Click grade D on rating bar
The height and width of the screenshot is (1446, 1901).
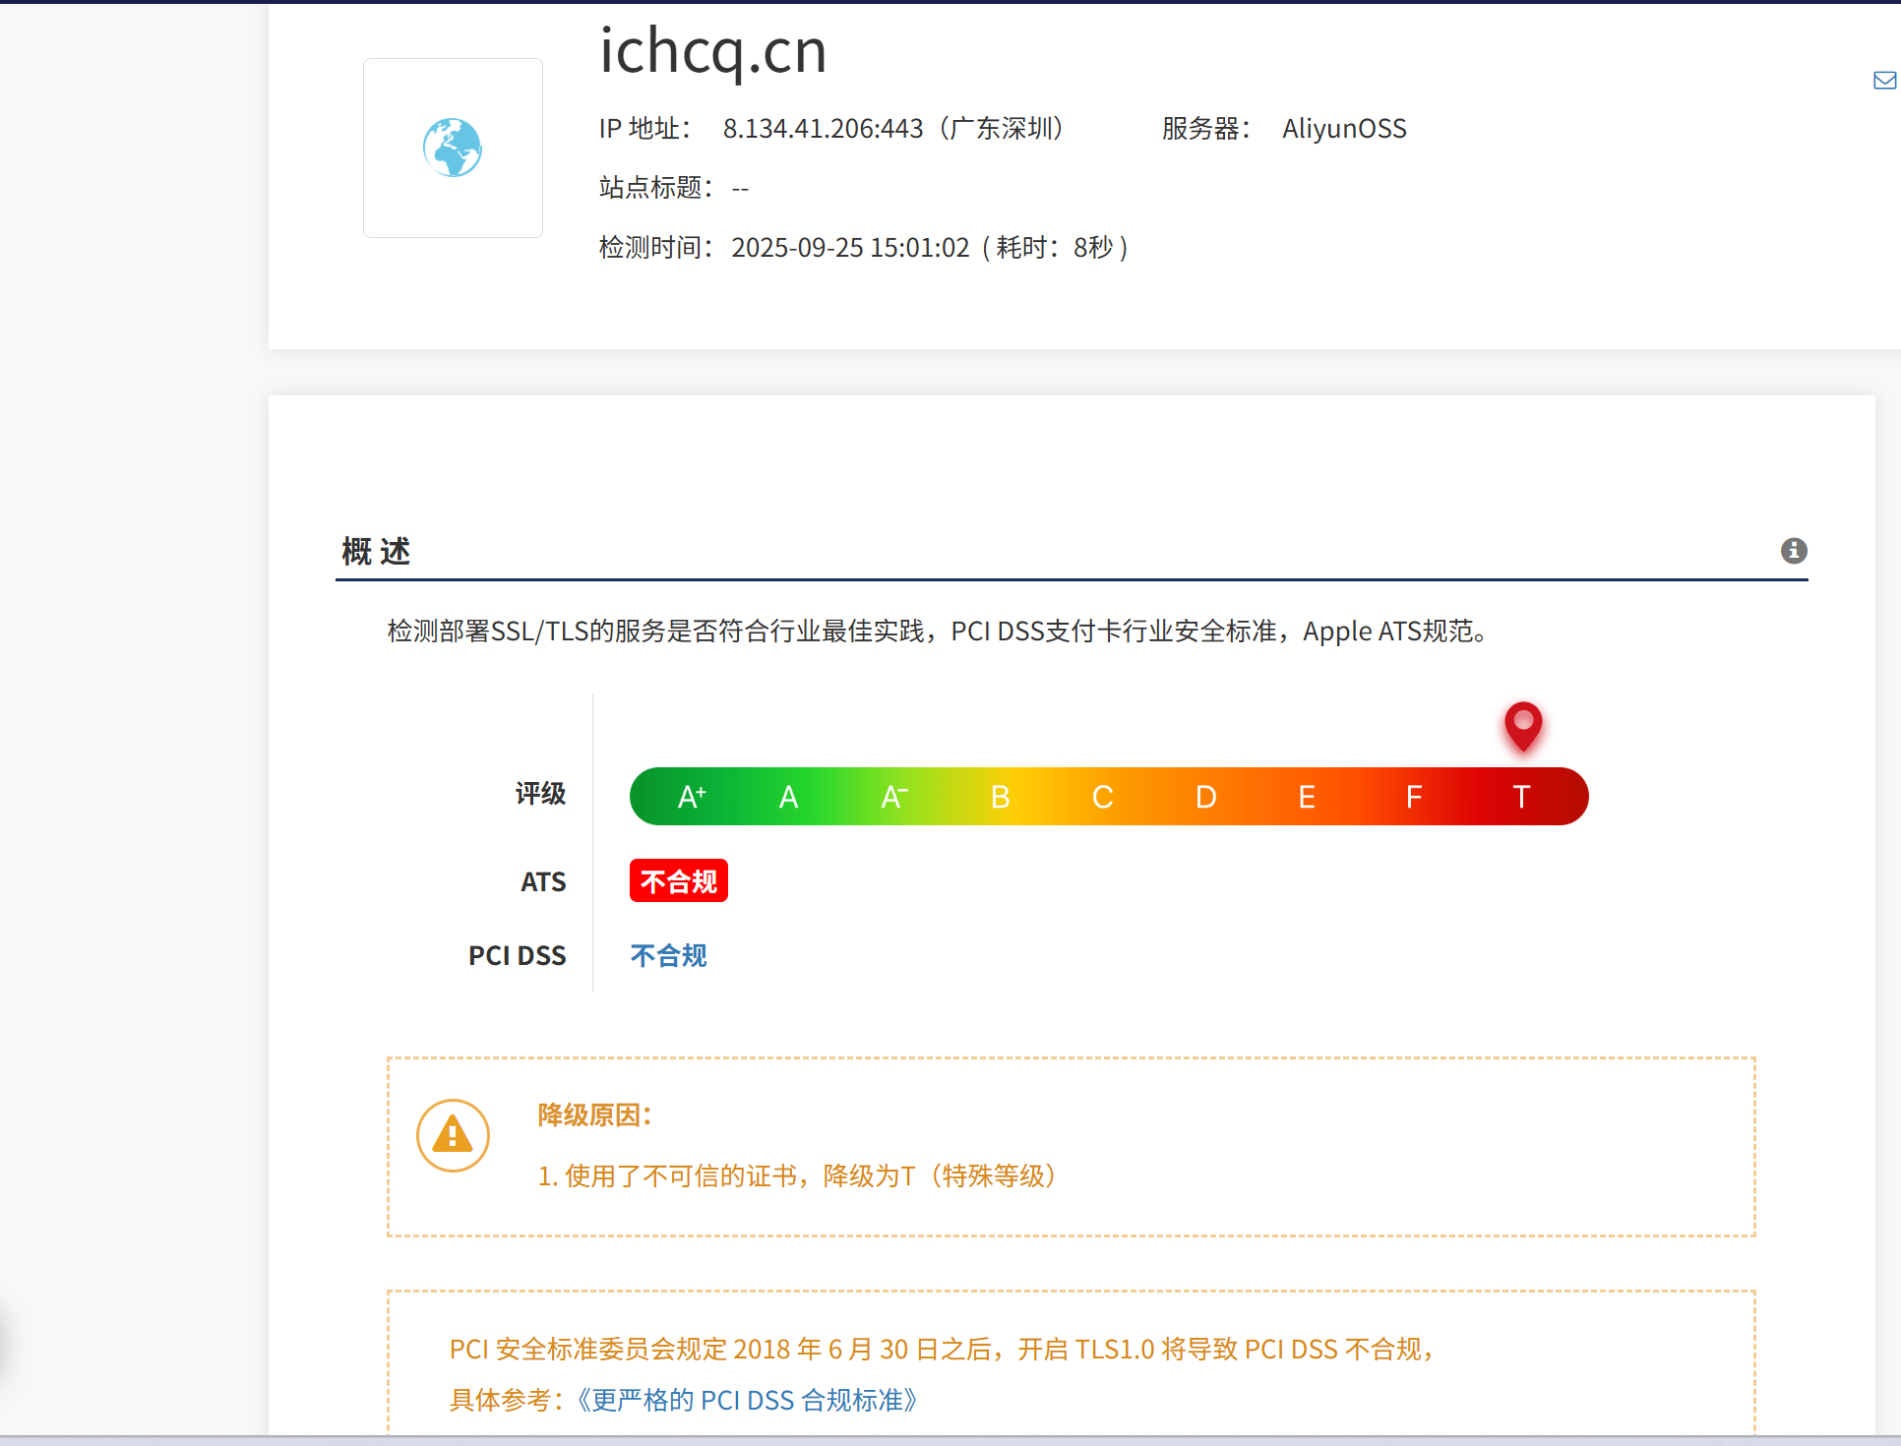1205,797
